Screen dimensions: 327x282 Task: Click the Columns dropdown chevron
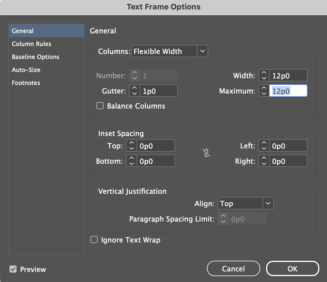(x=203, y=51)
